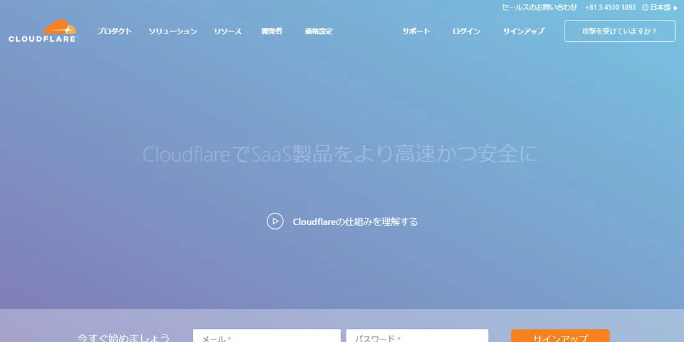This screenshot has height=342, width=684.
Task: Click the orange サインアップ button
Action: coord(560,335)
